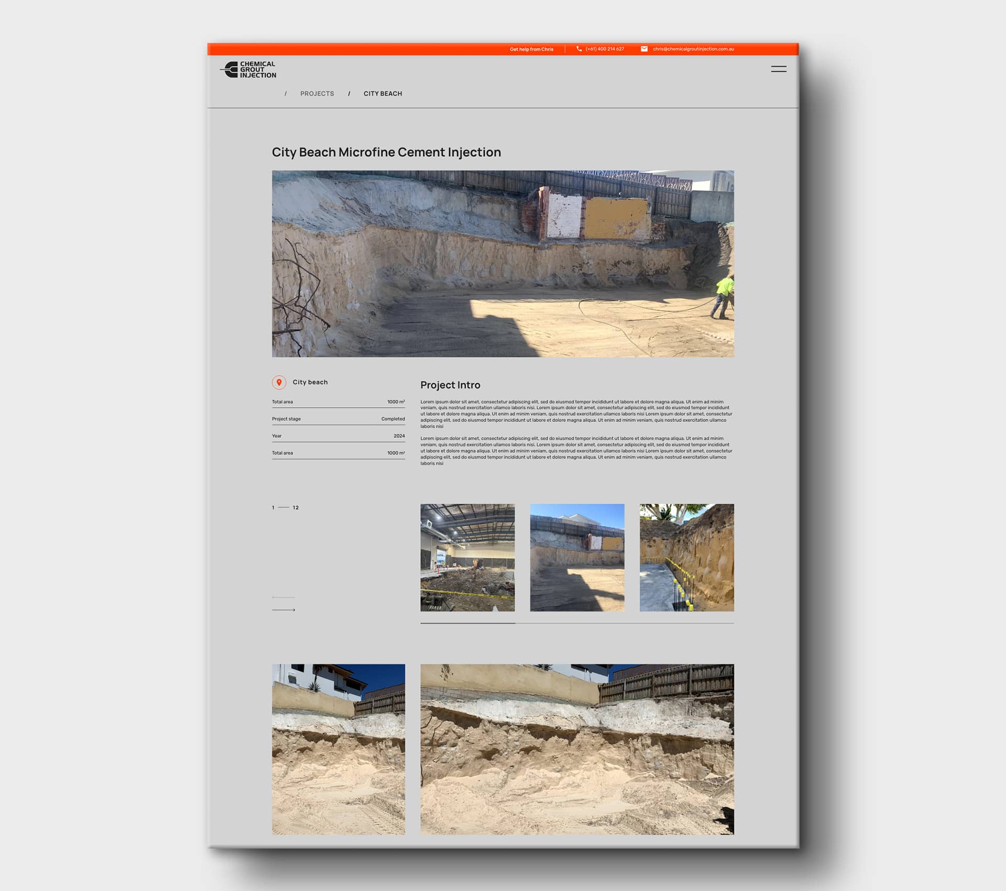Screen dimensions: 1006x891
Task: Click the phone icon in orange bar
Action: (579, 49)
